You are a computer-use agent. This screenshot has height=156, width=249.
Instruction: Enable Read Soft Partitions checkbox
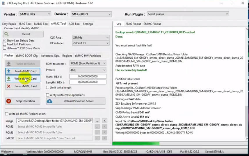(5, 44)
